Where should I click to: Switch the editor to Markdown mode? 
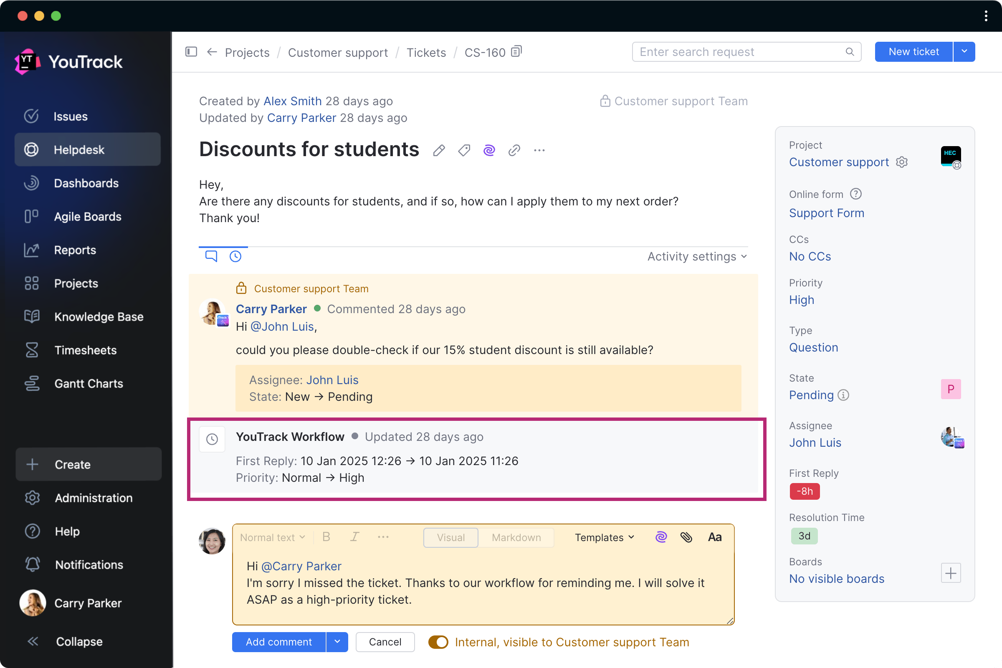tap(516, 537)
